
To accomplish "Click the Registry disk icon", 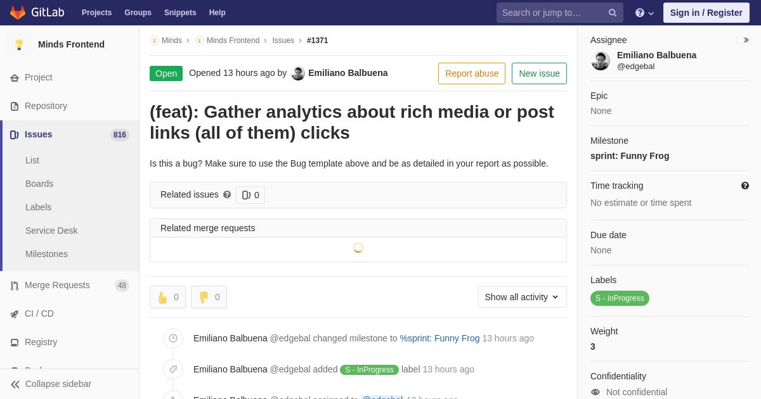I will tap(15, 343).
